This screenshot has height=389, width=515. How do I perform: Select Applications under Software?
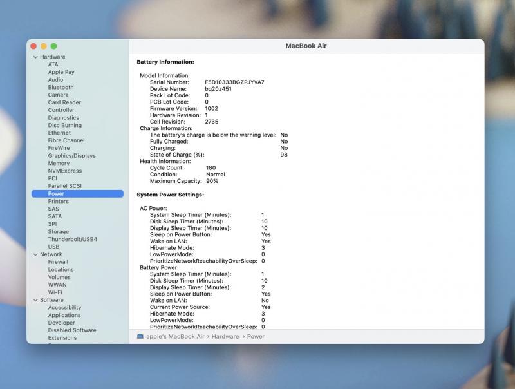(64, 316)
